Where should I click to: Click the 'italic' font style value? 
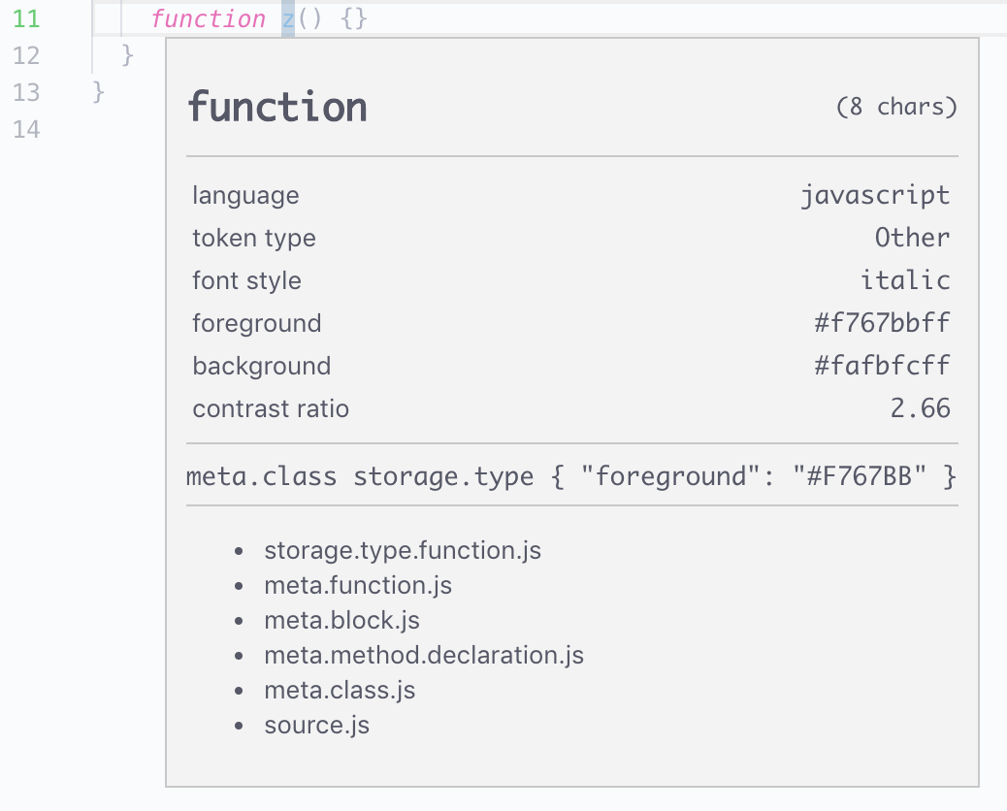coord(905,280)
